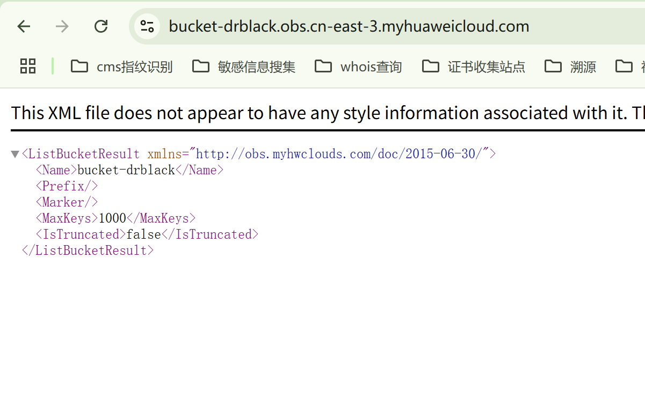Click the ListBucketResult opening tag
Viewport: 645px width, 398px height.
click(x=259, y=154)
